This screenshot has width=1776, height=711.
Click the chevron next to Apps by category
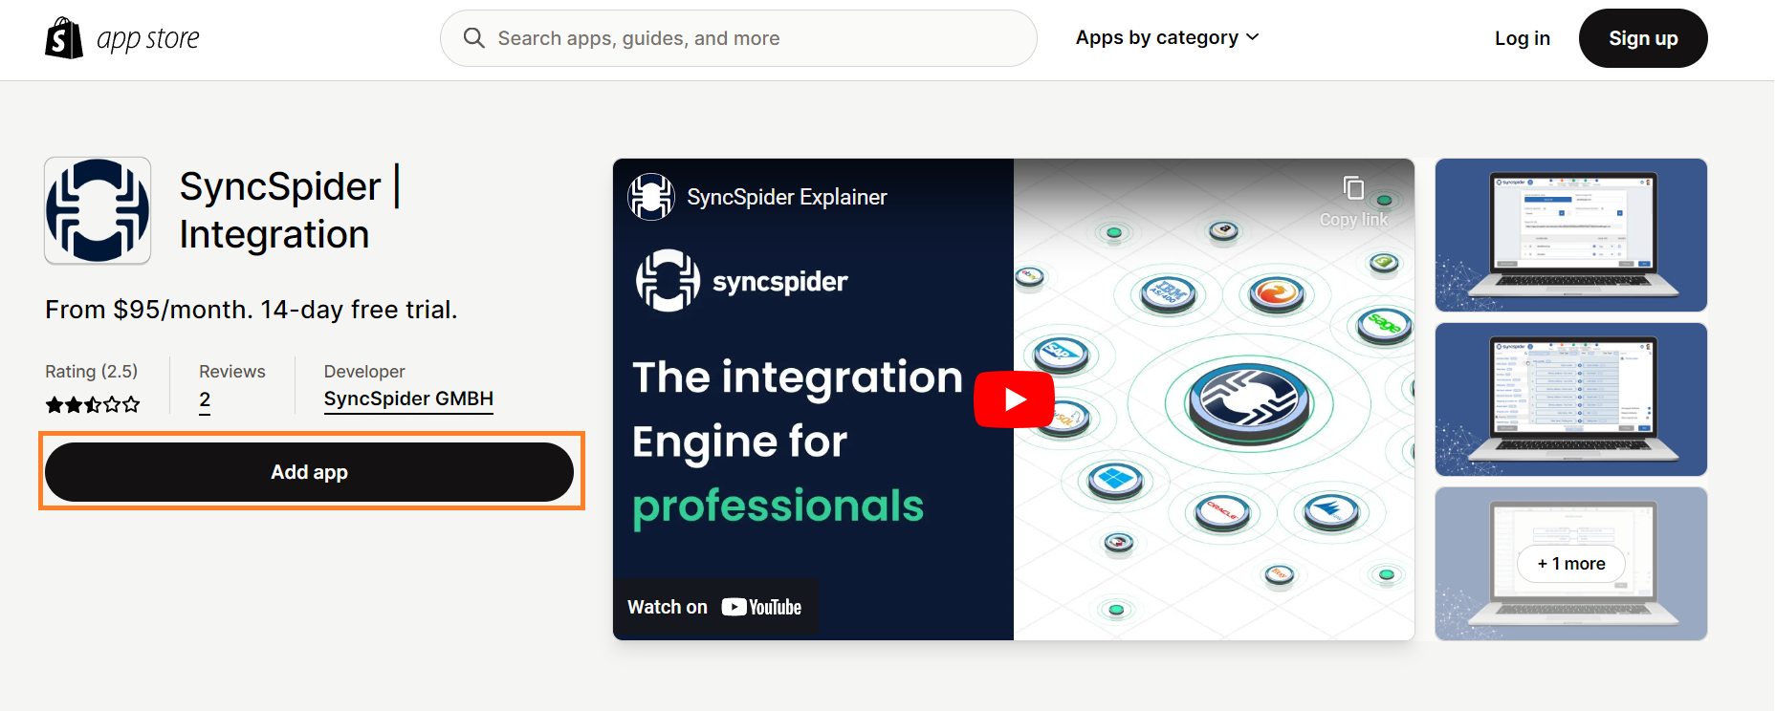[1253, 37]
